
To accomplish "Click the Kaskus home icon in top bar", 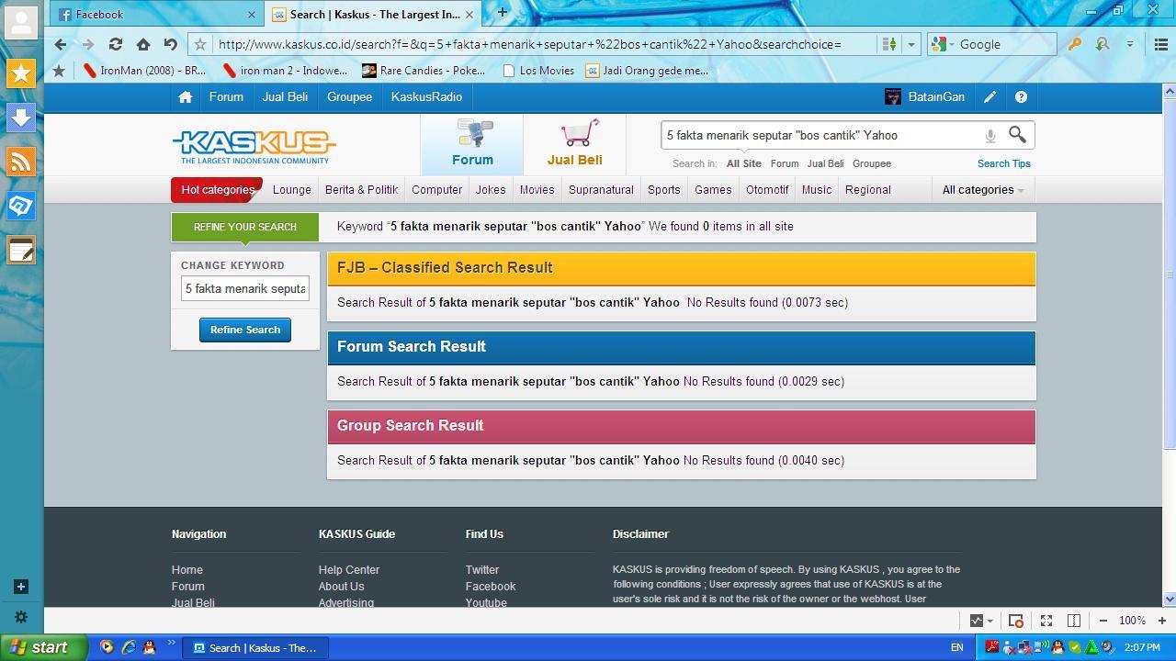I will (185, 96).
